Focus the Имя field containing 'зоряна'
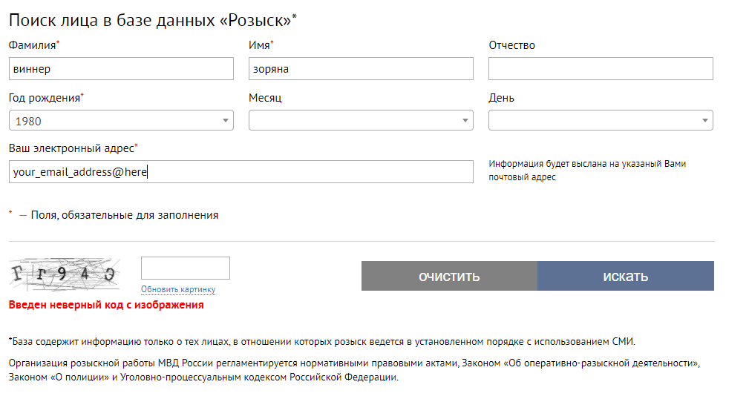 pos(361,69)
